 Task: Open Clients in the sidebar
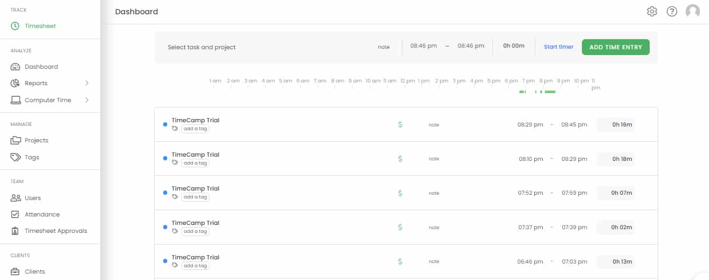(x=35, y=272)
